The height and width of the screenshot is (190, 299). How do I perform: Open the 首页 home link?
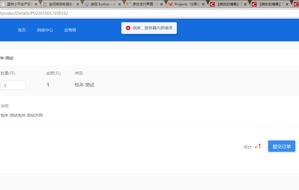[x=22, y=30]
